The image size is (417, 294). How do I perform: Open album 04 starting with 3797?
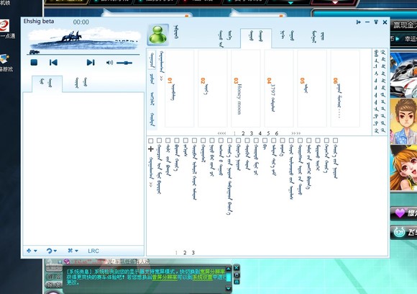pos(279,89)
